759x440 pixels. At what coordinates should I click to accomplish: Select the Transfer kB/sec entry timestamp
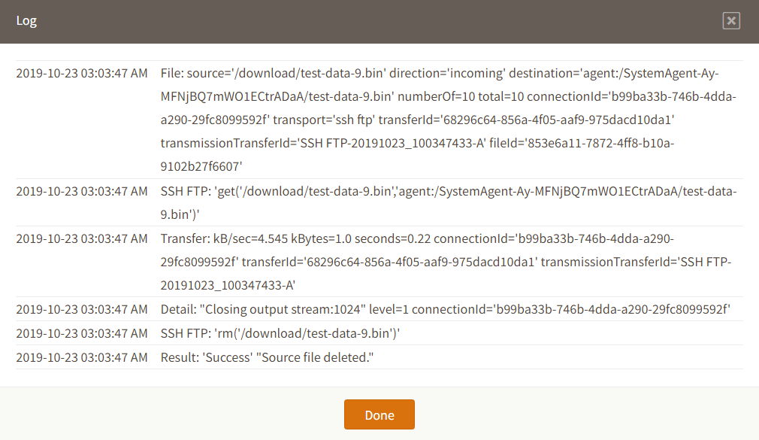point(82,238)
